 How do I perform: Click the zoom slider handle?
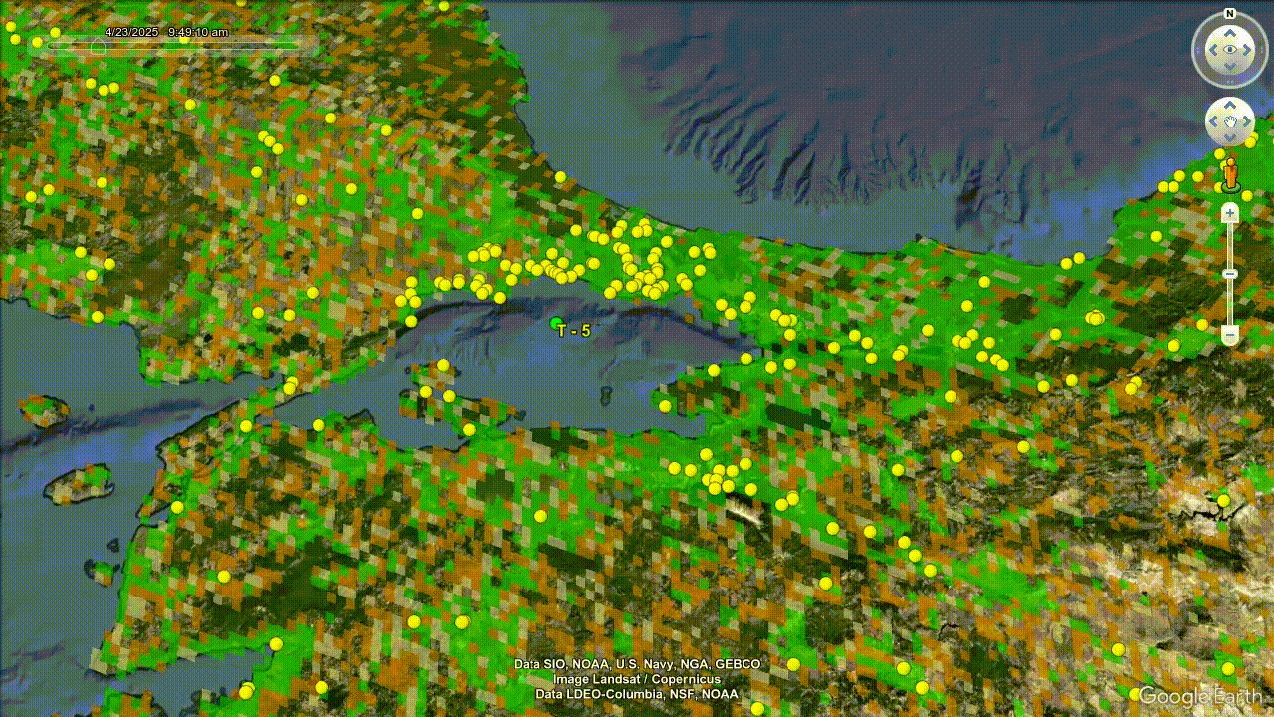click(x=1230, y=274)
